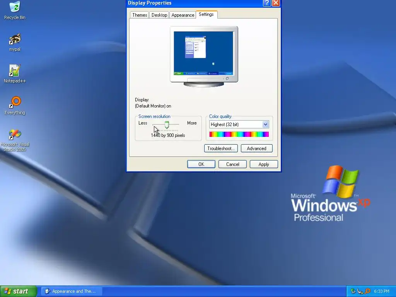Click the color quality rainbow preview bar
This screenshot has height=297, width=396.
tap(239, 134)
